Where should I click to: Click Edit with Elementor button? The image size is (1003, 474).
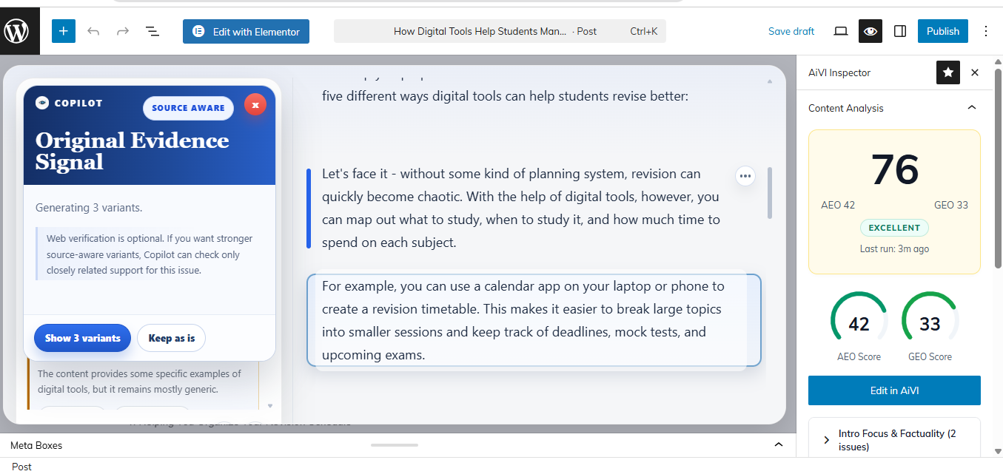pos(246,31)
